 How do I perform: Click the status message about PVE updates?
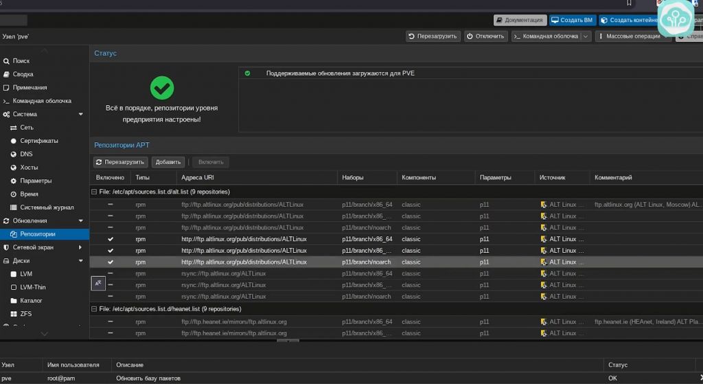pyautogui.click(x=341, y=74)
